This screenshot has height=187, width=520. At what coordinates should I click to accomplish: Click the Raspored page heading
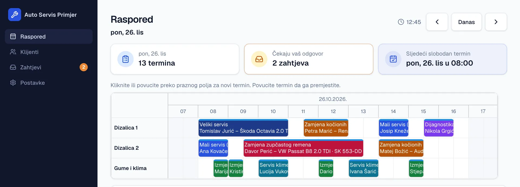pyautogui.click(x=132, y=19)
